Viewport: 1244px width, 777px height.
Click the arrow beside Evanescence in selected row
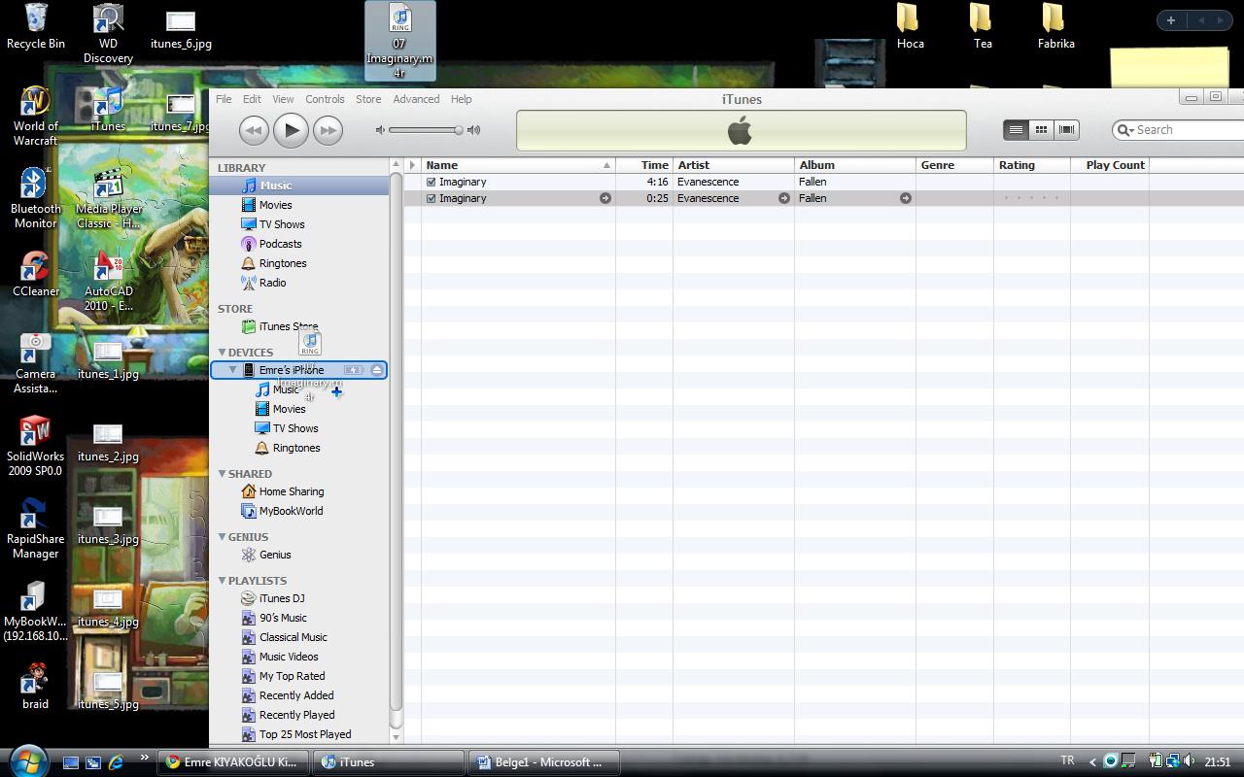pos(783,198)
